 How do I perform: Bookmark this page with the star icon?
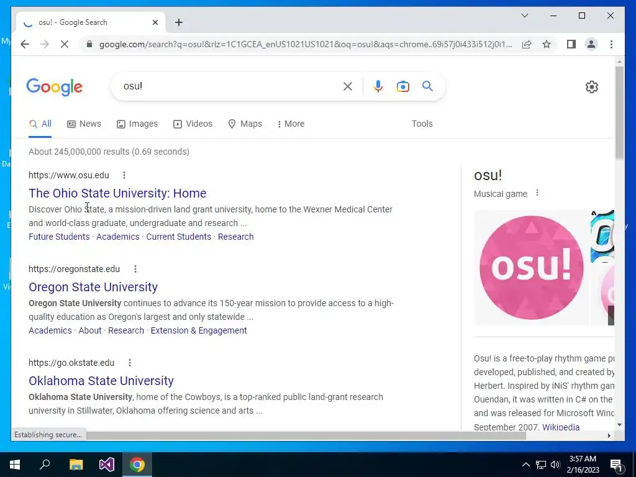tap(547, 44)
